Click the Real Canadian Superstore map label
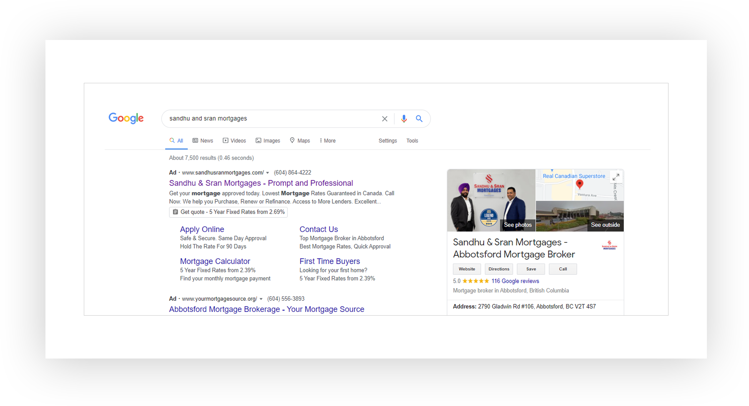Viewport: 749px width, 406px height. pos(573,176)
